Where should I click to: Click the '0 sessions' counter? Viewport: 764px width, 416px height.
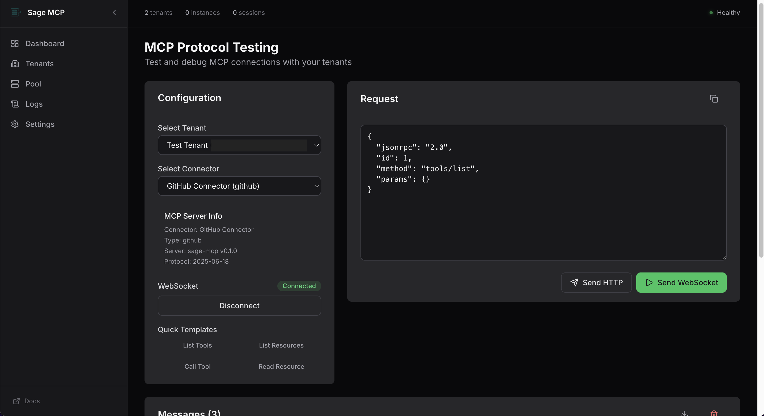[x=249, y=13]
